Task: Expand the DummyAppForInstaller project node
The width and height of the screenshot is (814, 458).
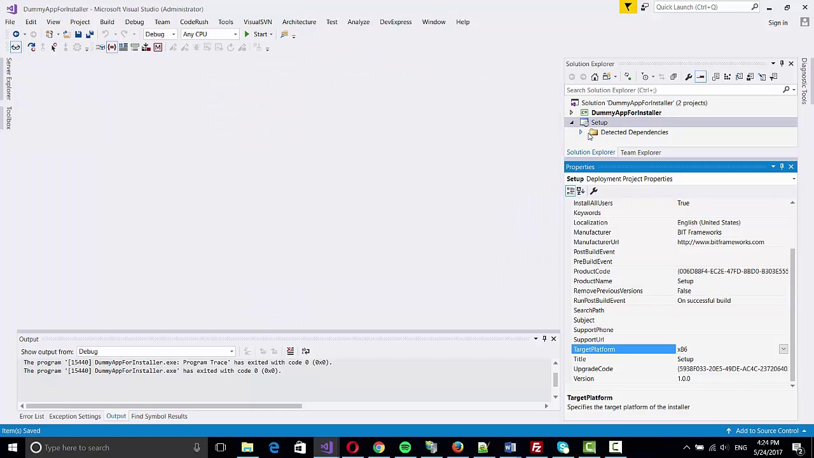Action: (571, 113)
